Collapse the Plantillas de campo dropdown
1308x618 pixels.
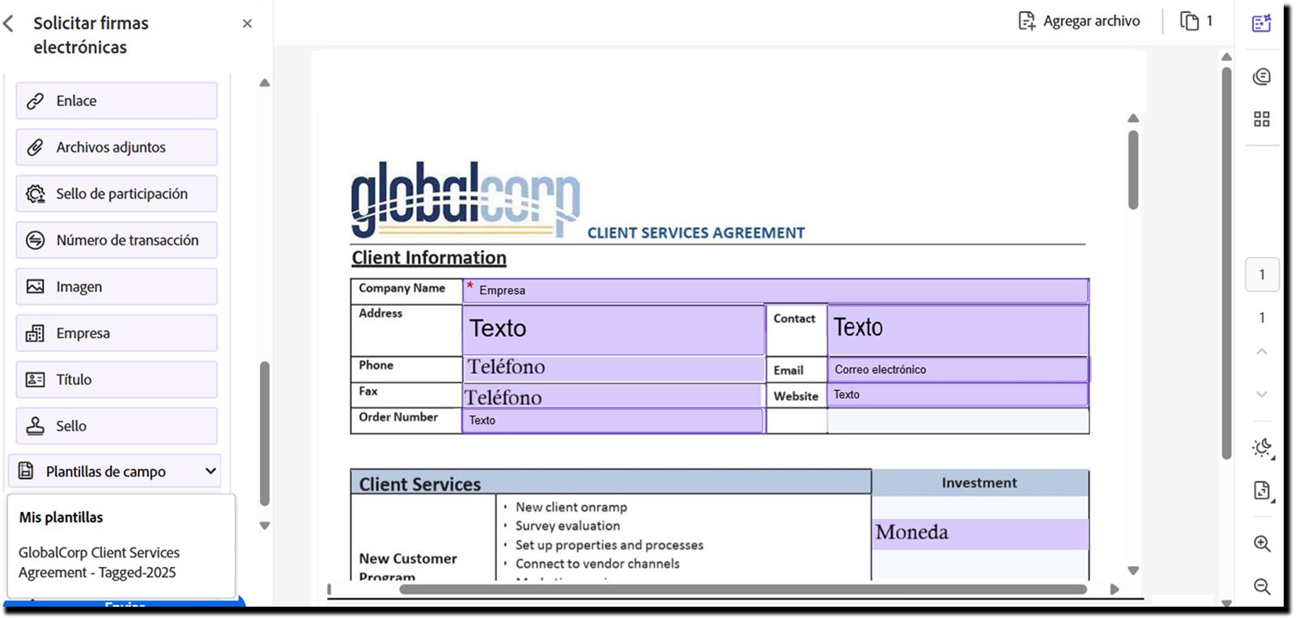pyautogui.click(x=115, y=471)
